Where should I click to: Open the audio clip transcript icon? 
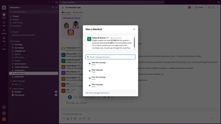109,97
